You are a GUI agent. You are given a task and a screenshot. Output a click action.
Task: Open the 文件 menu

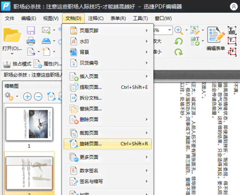10,18
